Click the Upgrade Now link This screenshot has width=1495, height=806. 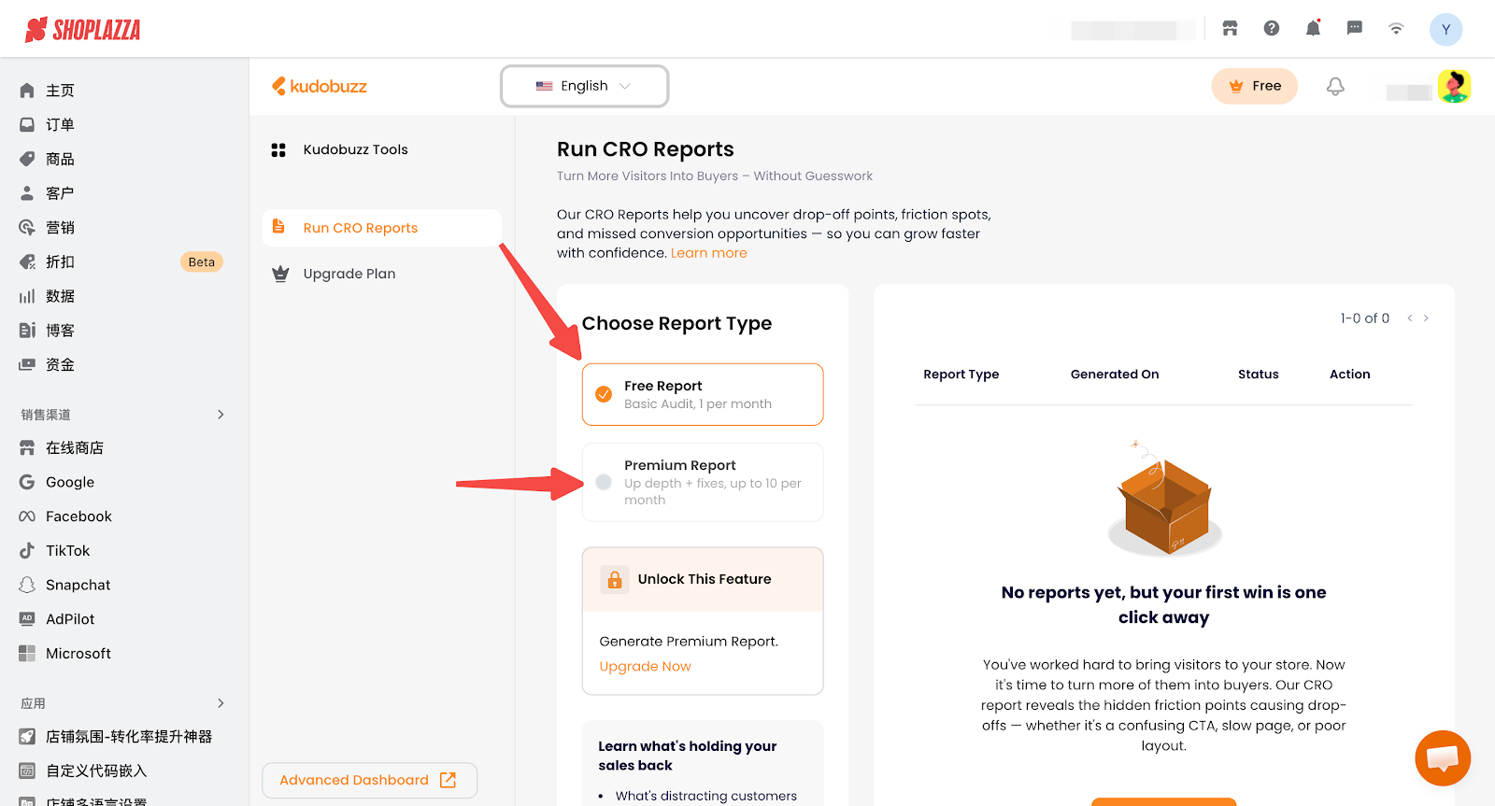coord(645,666)
